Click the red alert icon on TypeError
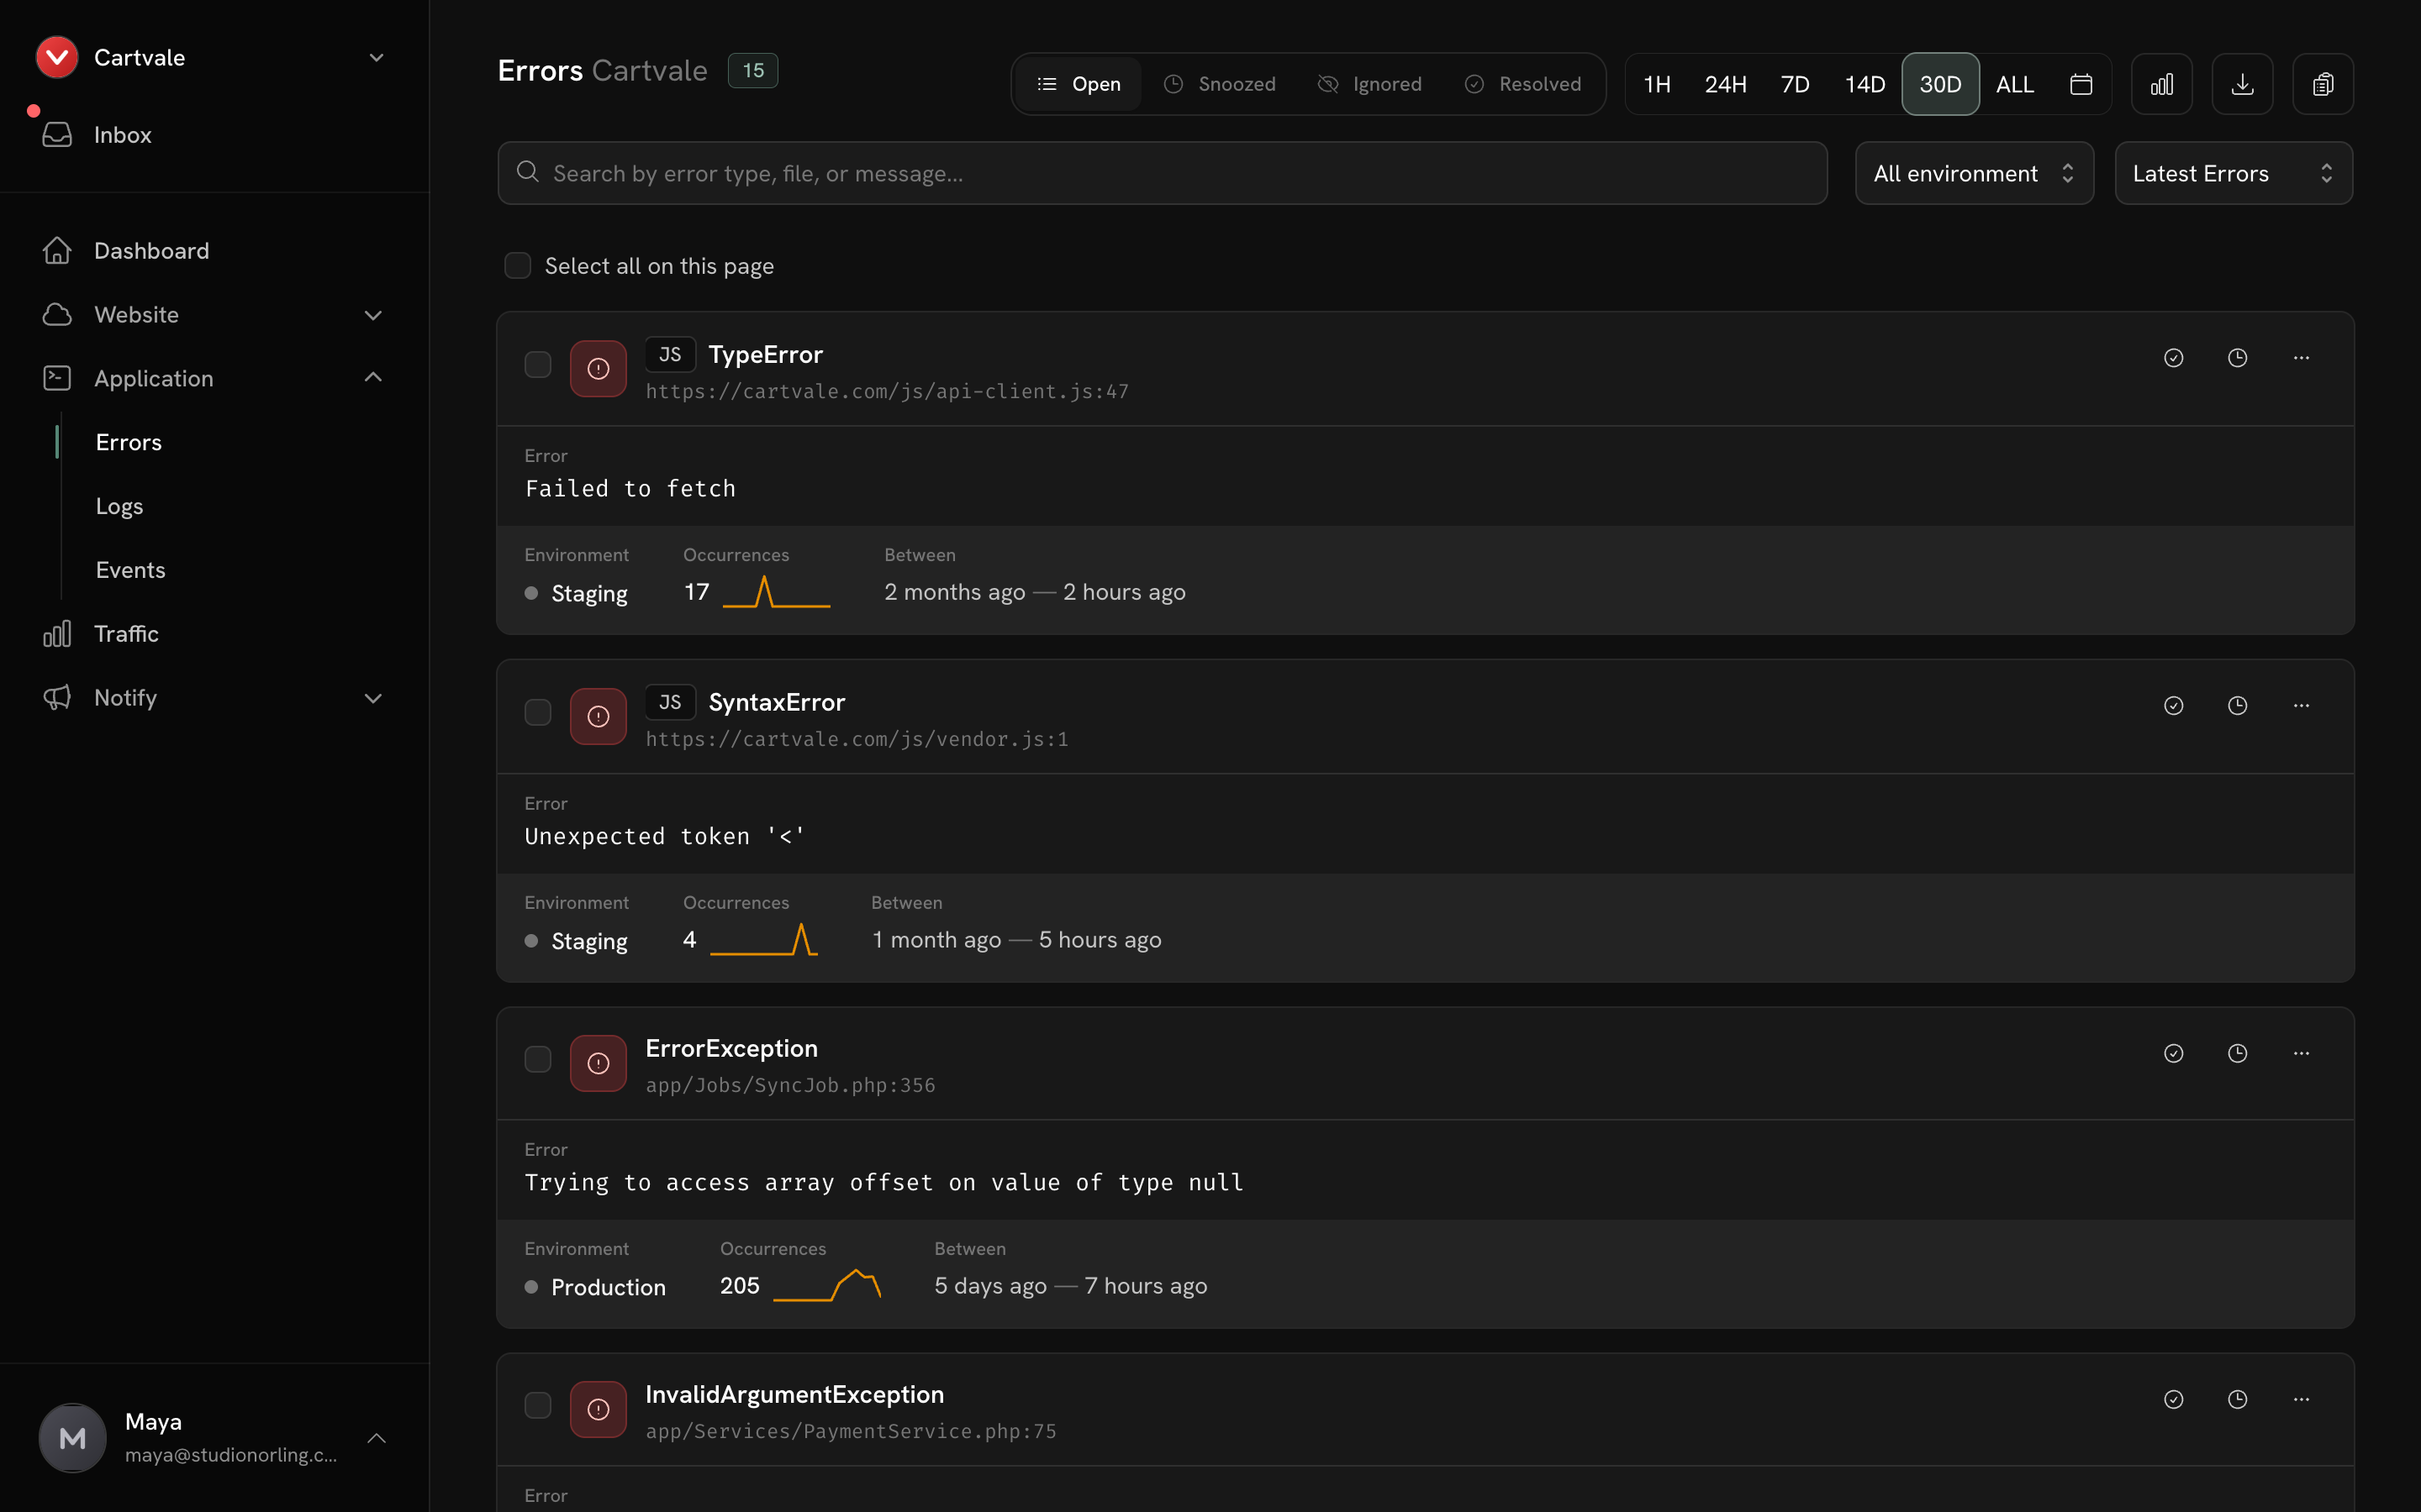Viewport: 2421px width, 1512px height. pyautogui.click(x=599, y=369)
